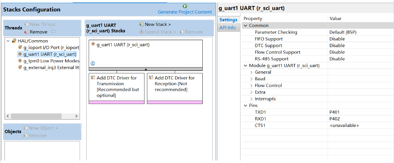Collapse the HAL/Common tree node
Viewport: 394px width, 163px height.
click(x=8, y=41)
